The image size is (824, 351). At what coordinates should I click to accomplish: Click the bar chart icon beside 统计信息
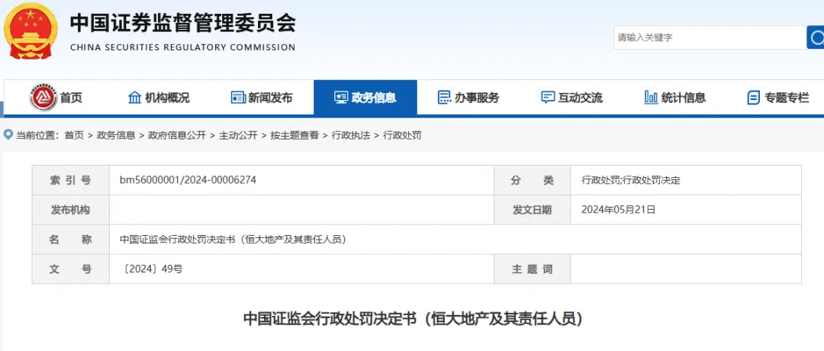651,98
